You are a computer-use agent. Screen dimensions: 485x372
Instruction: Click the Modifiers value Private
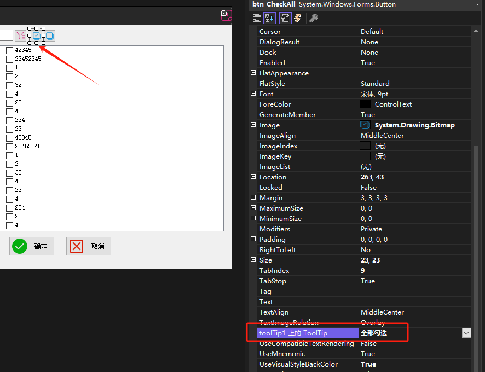click(371, 229)
